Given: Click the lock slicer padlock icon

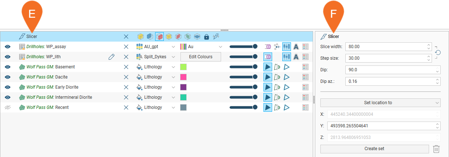Looking at the screenshot, I should click(x=207, y=37).
